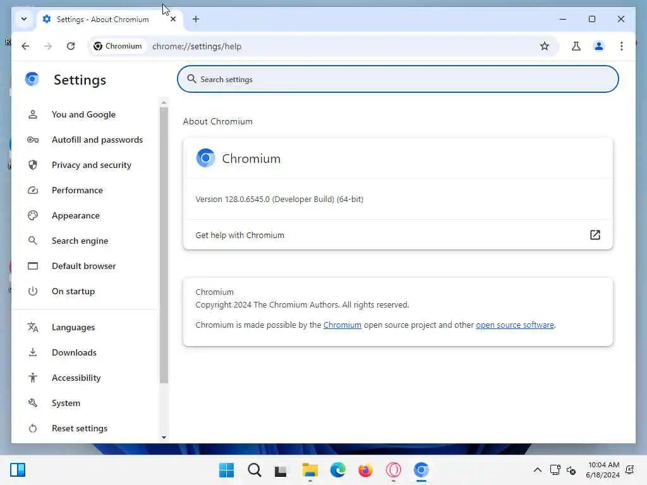The height and width of the screenshot is (485, 647).
Task: Click the external link icon for Chromium help
Action: tap(595, 235)
